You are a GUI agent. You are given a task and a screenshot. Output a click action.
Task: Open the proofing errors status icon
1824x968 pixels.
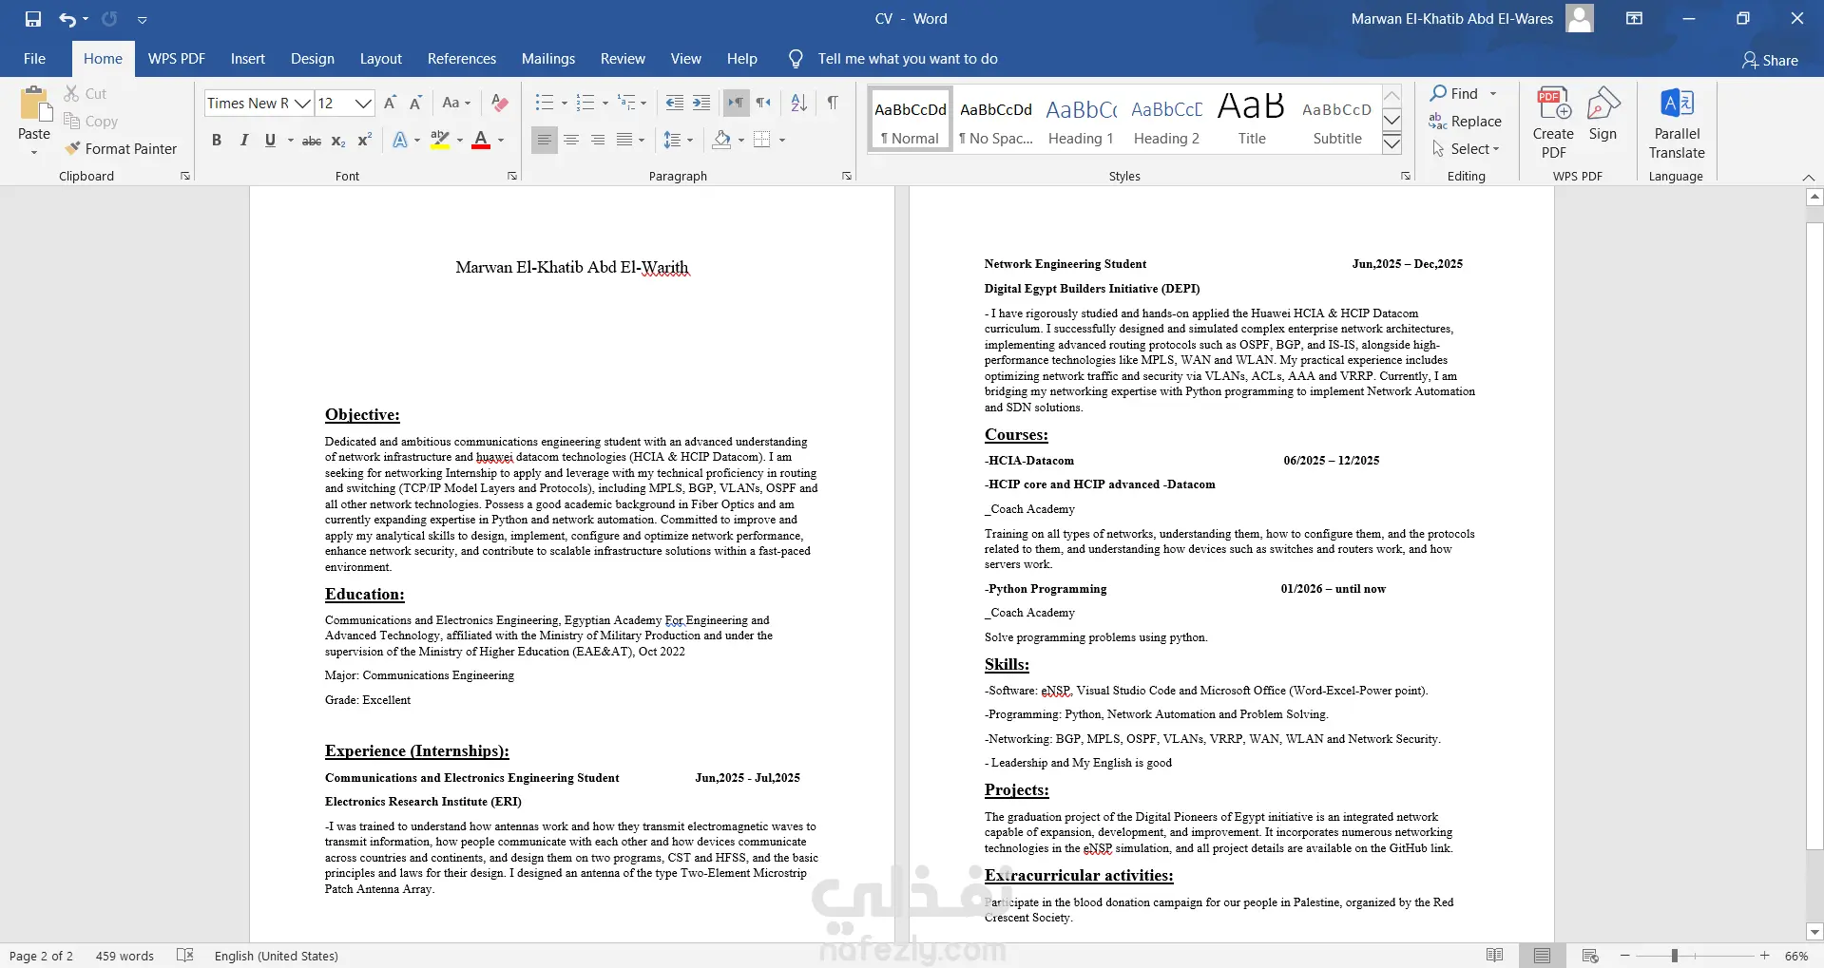click(185, 956)
